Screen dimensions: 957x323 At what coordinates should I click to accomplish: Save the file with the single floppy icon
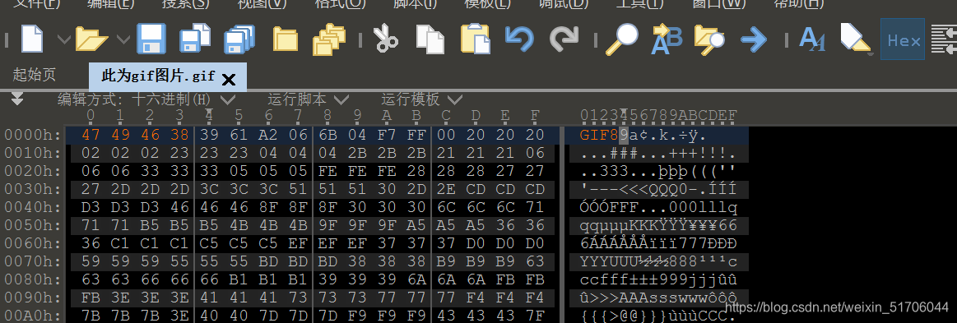[x=151, y=39]
